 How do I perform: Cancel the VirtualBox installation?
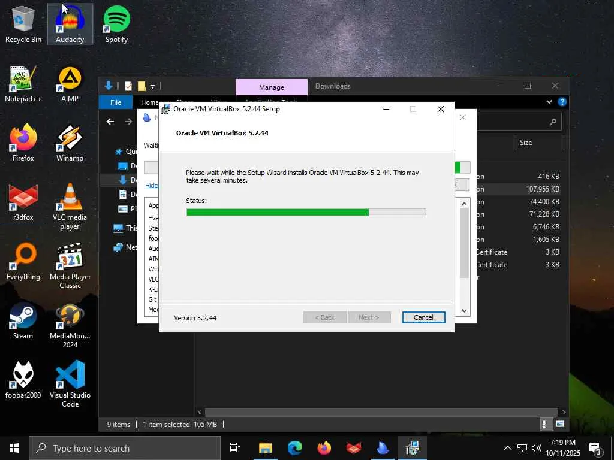423,317
